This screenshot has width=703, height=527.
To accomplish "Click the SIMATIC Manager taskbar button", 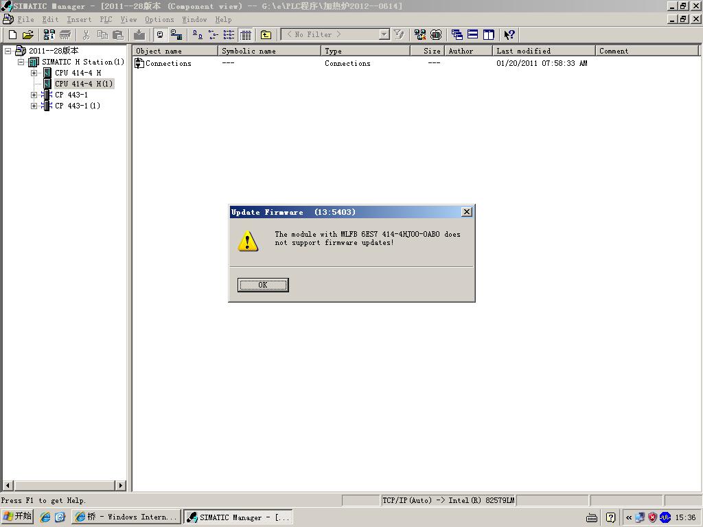I will [238, 517].
